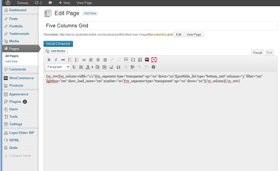Image resolution: width=280 pixels, height=171 pixels.
Task: Toggle italic formatting in editor toolbar
Action: 56,60
